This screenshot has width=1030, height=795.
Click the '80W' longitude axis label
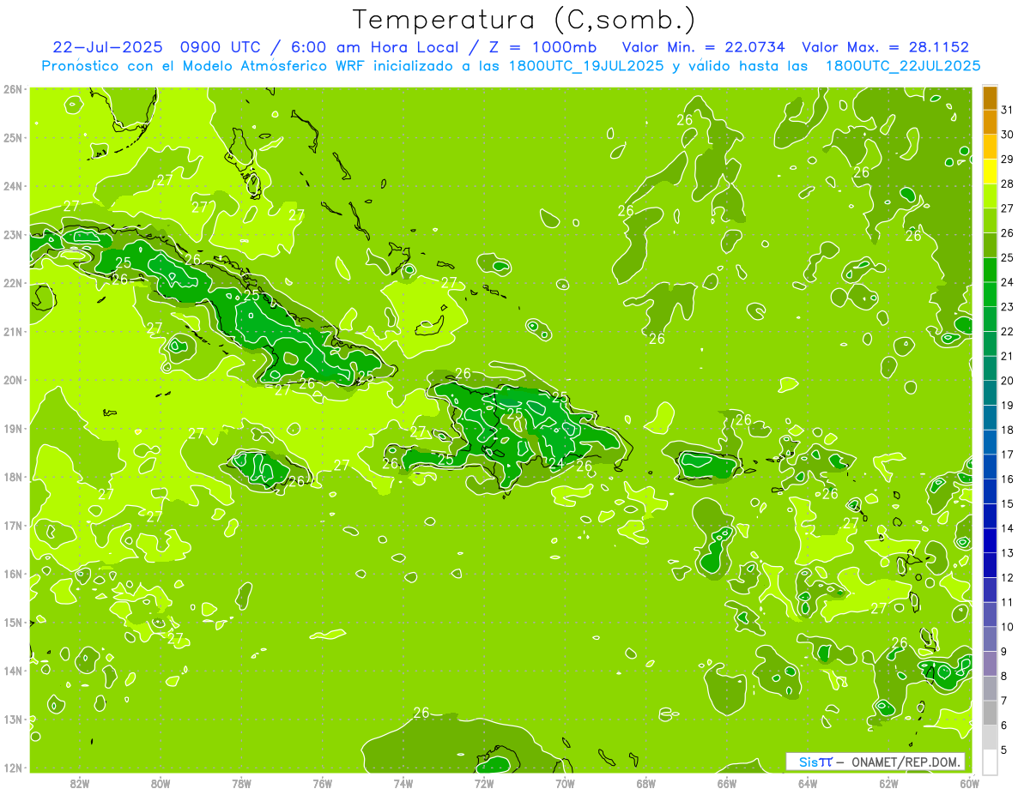coord(160,783)
